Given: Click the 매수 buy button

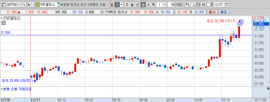Looking at the screenshot, I should (213, 12).
